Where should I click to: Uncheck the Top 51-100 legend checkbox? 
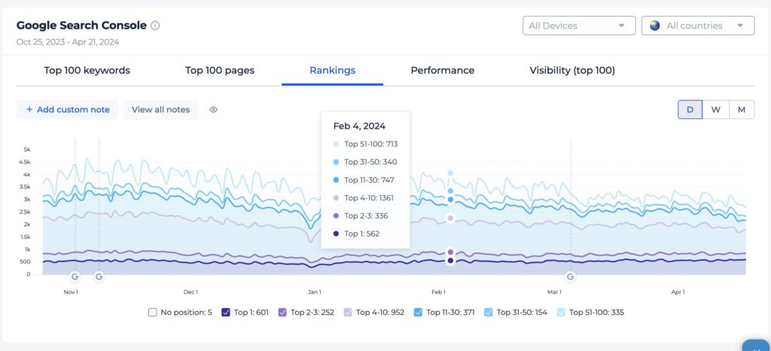coord(561,312)
